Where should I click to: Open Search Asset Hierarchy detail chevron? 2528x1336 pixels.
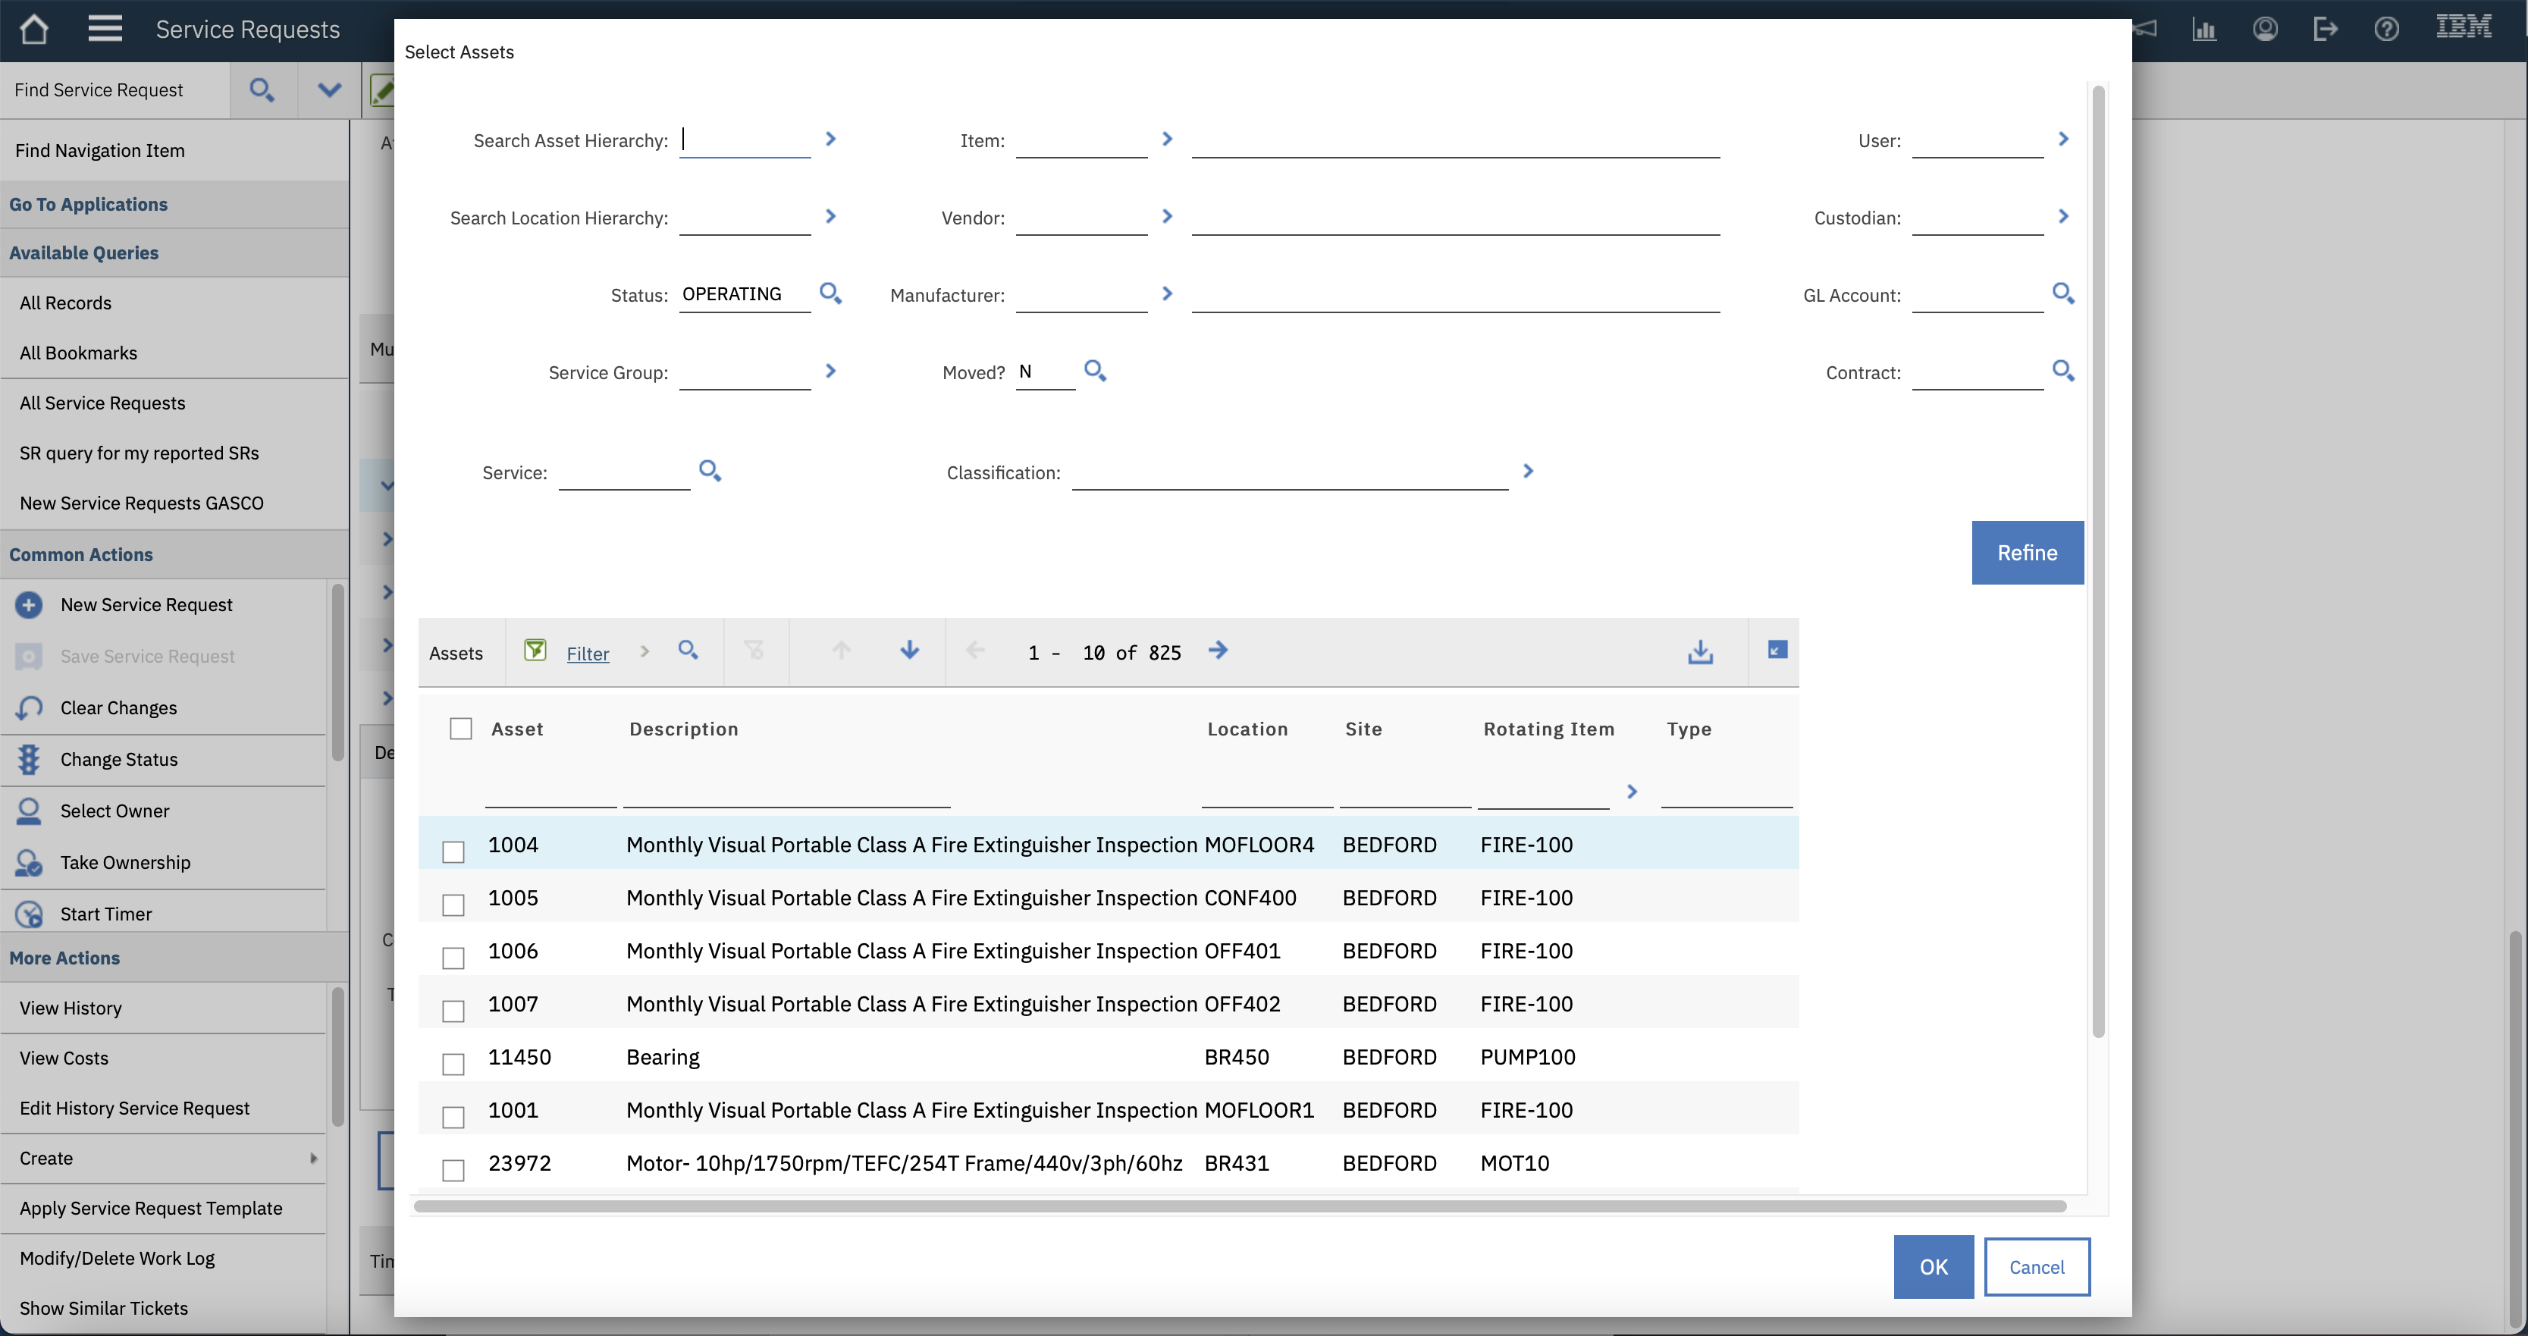(x=830, y=140)
